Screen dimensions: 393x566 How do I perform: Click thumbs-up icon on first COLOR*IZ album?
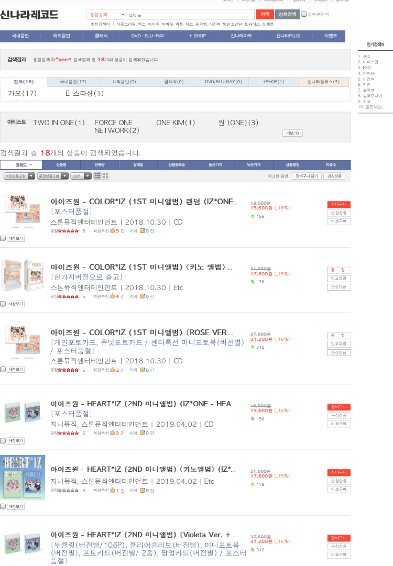(x=112, y=231)
